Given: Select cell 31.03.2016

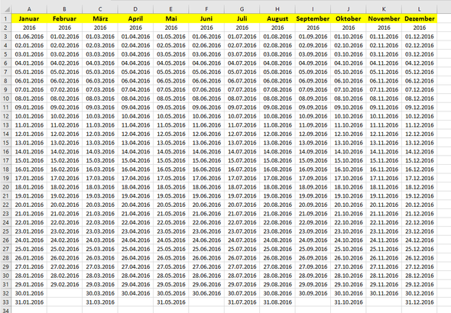Looking at the screenshot, I should point(100,302).
